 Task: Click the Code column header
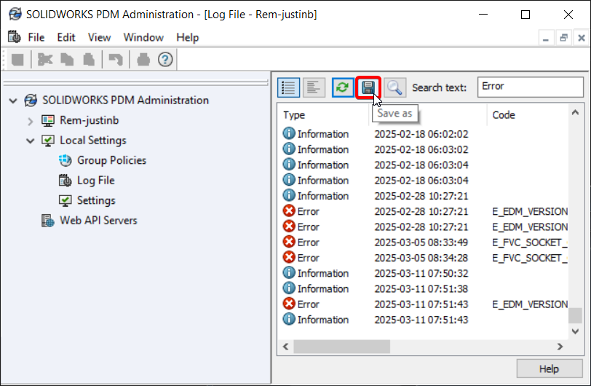(x=504, y=114)
